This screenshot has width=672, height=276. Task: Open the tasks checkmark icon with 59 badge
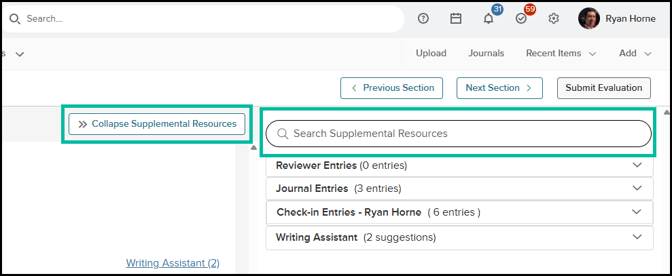point(521,18)
